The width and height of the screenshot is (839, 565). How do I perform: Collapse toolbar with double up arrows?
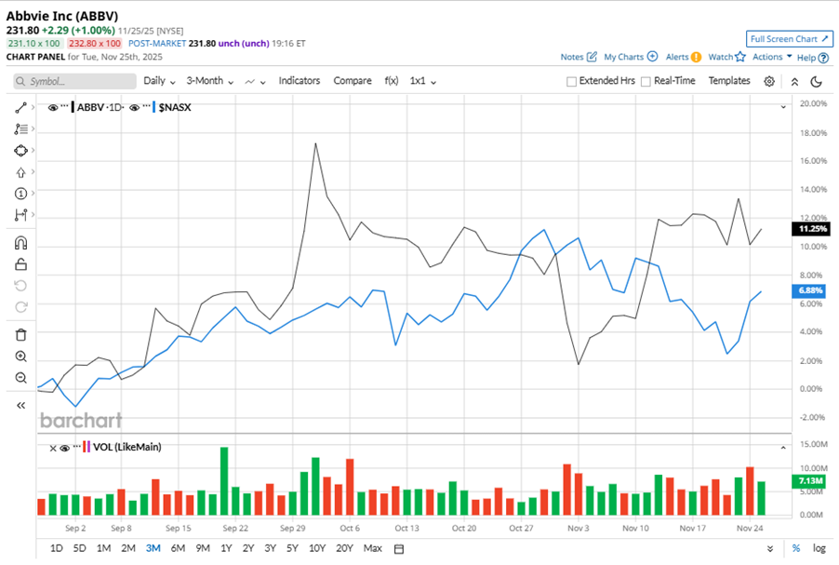pyautogui.click(x=794, y=82)
